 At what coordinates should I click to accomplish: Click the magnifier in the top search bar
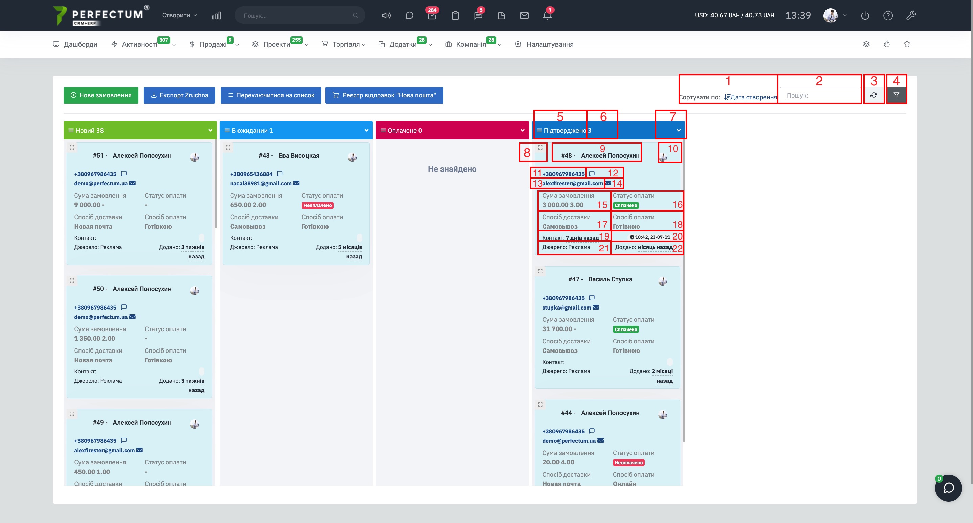coord(356,16)
